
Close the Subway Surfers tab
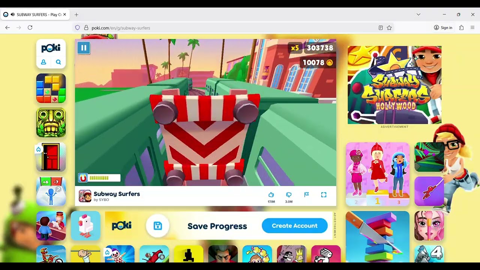pos(64,15)
